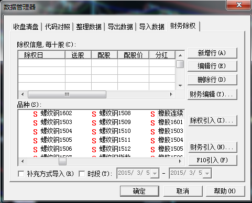The height and width of the screenshot is (203, 252).
Task: Select 螺纹钢1511 in the list
Action: click(x=115, y=140)
